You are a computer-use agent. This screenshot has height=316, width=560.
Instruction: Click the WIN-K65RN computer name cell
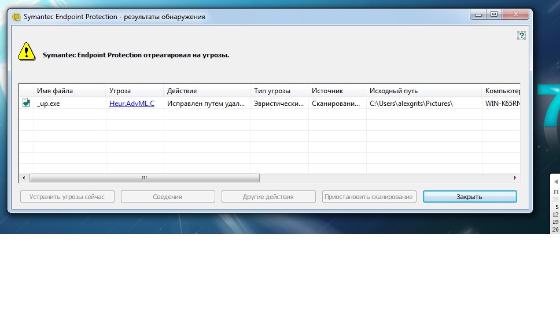tap(503, 104)
